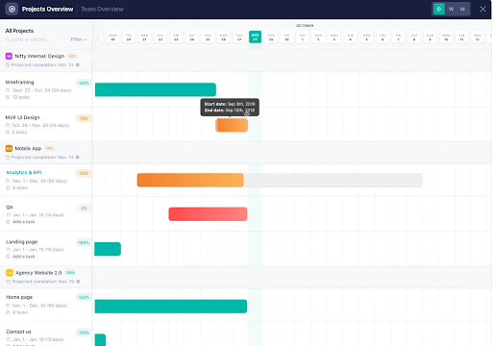The image size is (492, 346).
Task: Open the Analytics & KPI milestone link
Action: pos(24,172)
